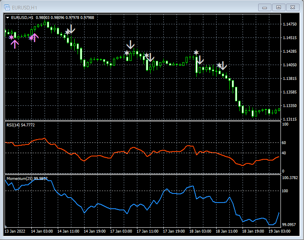Image resolution: width=304 pixels, height=240 pixels.
Task: Select the down arrow near 18 Jan 11:00
Action: click(223, 65)
